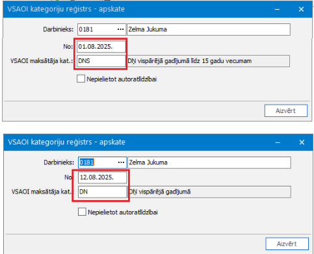Select the date field showing 12.08.2025.
The image size is (314, 254).
coord(102,177)
